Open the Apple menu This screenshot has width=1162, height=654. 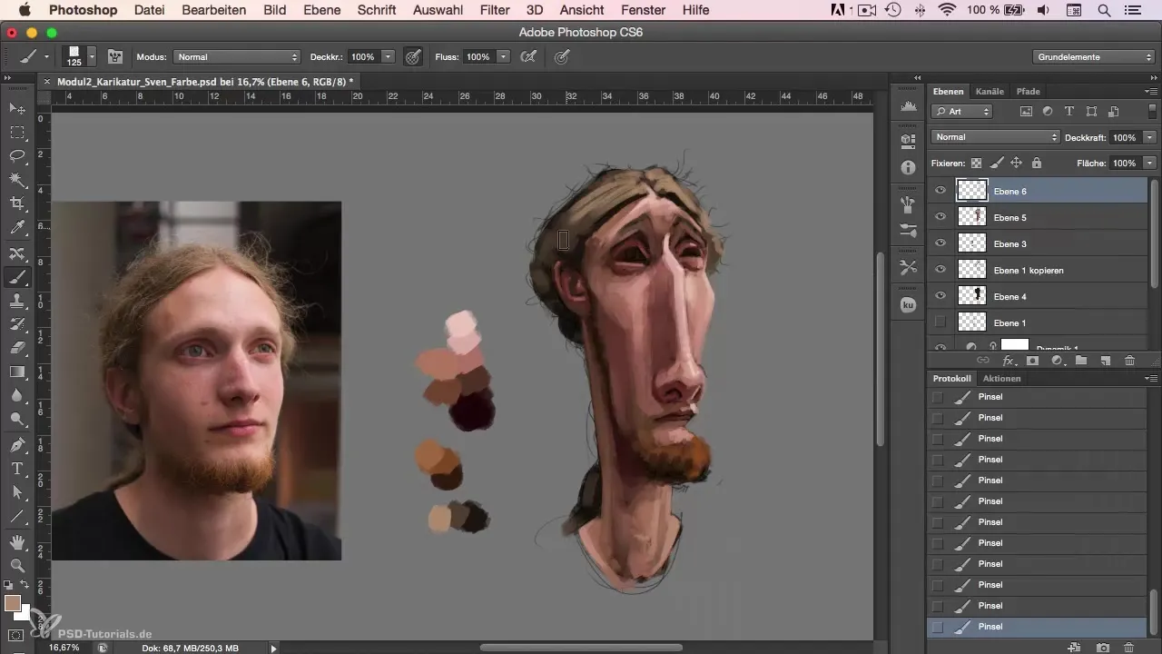[x=25, y=10]
